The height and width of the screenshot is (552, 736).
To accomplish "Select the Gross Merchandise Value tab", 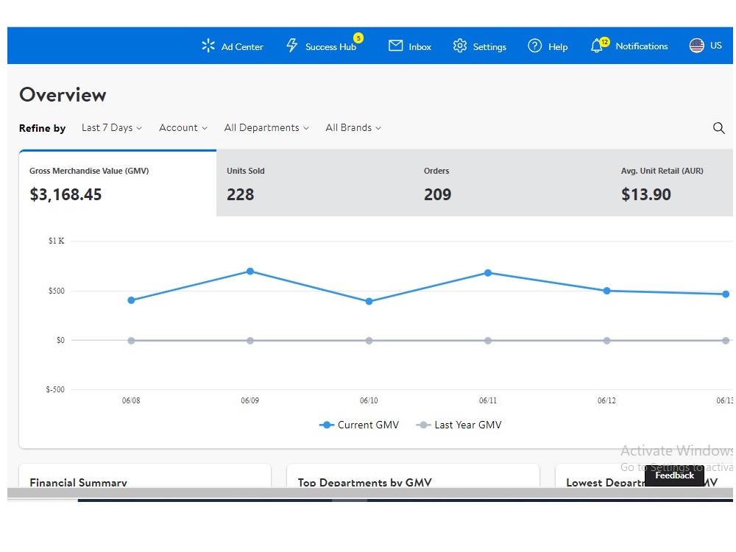I will coord(118,183).
